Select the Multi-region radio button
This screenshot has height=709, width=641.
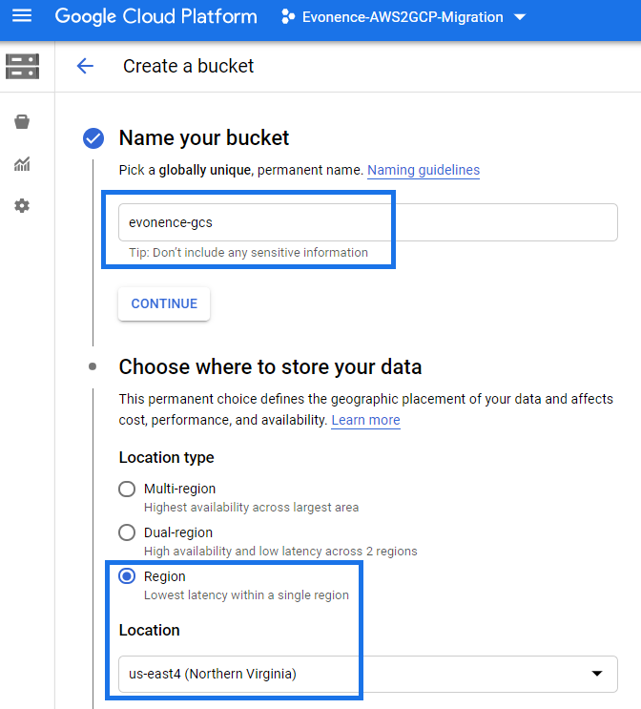(x=127, y=489)
